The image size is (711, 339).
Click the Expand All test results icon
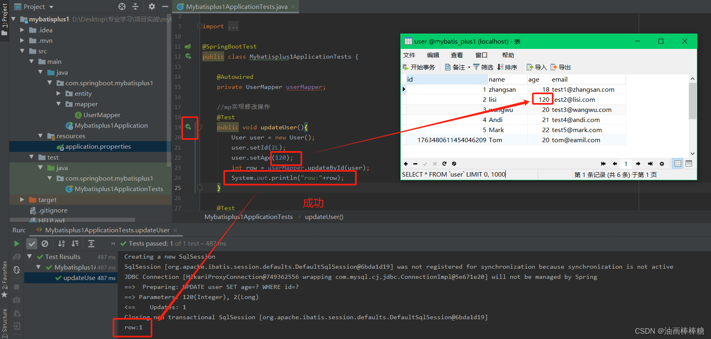coord(91,244)
